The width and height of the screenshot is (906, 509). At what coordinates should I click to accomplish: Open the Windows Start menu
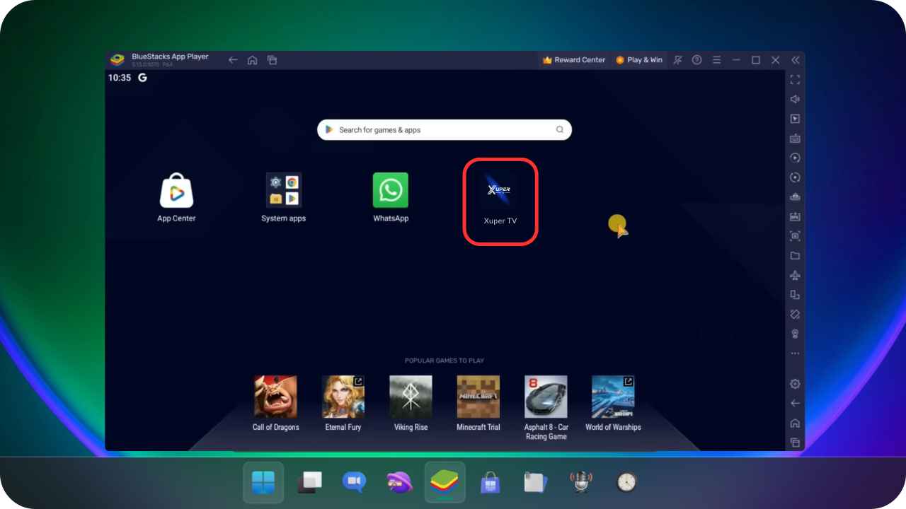(x=263, y=481)
